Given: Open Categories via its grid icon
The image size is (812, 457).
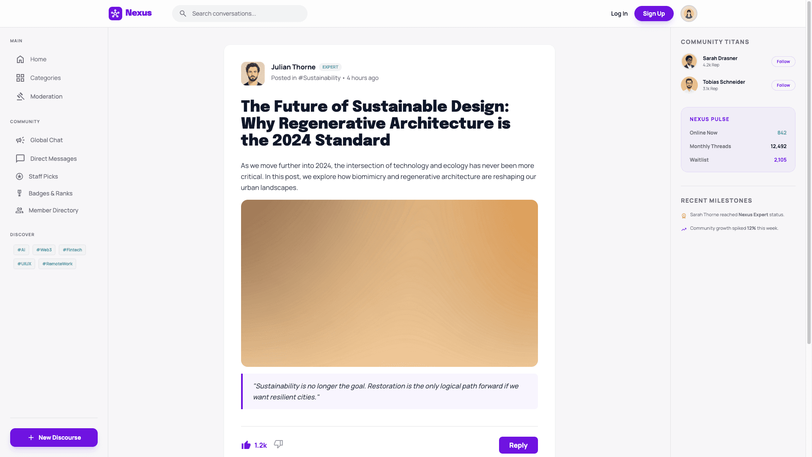Looking at the screenshot, I should click(20, 78).
